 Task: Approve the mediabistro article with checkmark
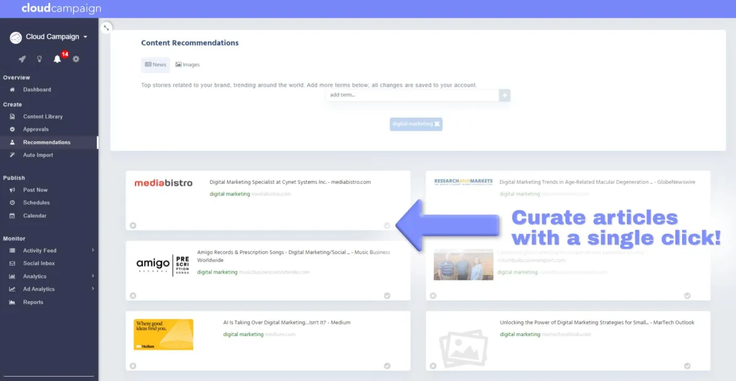(387, 225)
